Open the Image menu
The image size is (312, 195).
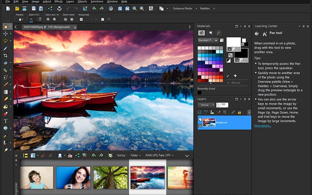35,2
